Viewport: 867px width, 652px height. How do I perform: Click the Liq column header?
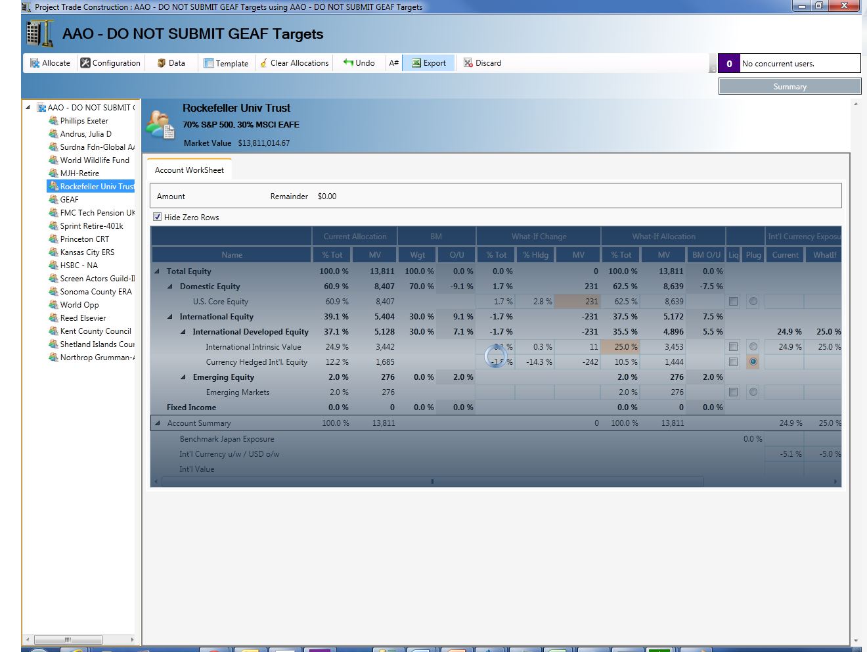[733, 255]
